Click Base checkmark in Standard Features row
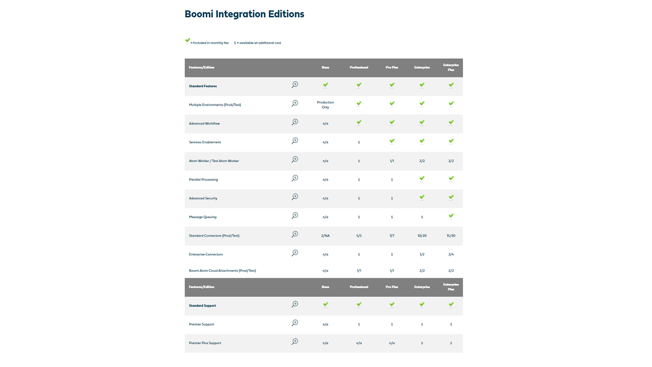The width and height of the screenshot is (652, 367). (325, 85)
